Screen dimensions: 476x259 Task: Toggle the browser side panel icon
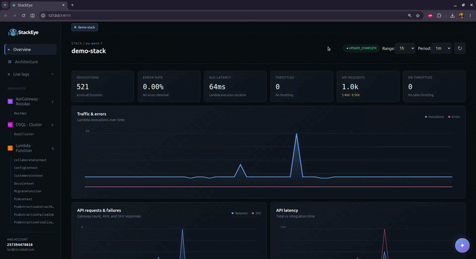[33, 15]
